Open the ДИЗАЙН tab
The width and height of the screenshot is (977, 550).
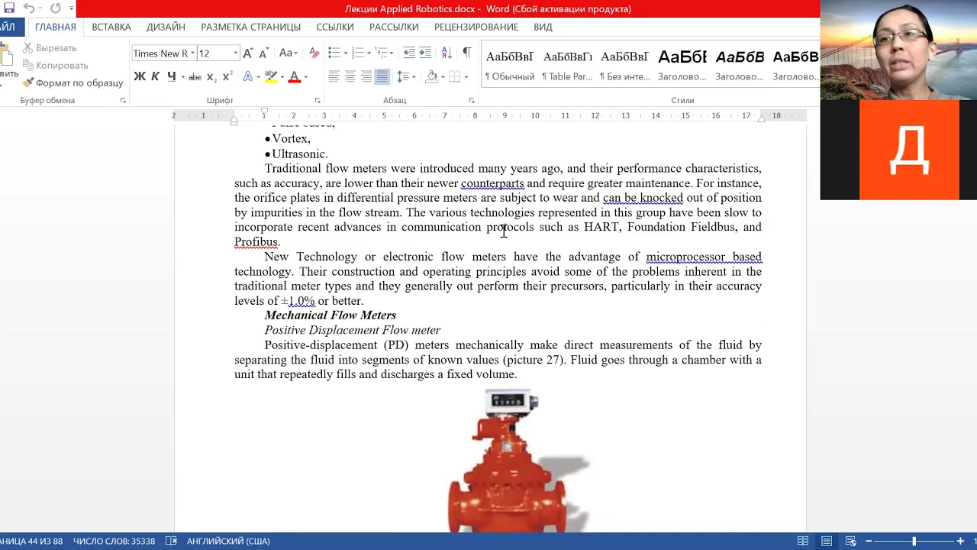[166, 27]
